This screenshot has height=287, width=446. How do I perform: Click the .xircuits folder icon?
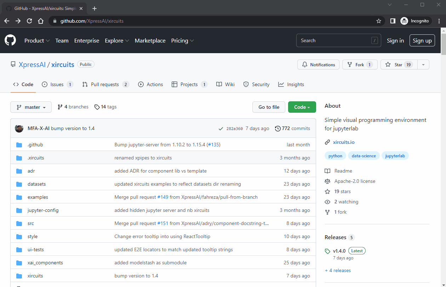point(19,158)
